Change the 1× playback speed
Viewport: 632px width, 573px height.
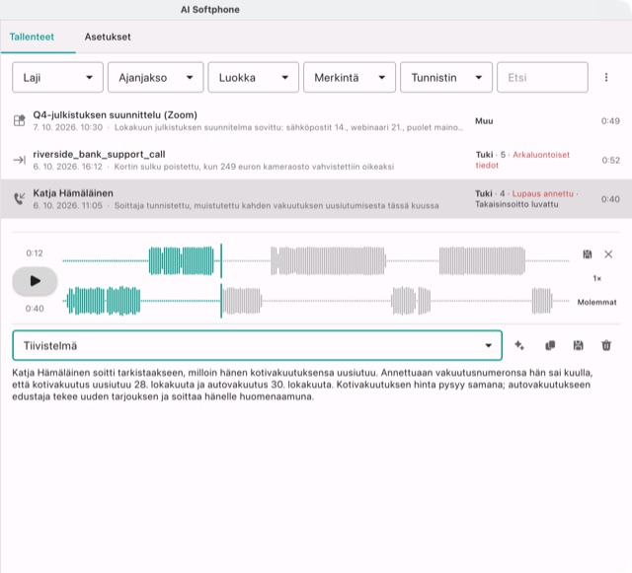pos(596,278)
